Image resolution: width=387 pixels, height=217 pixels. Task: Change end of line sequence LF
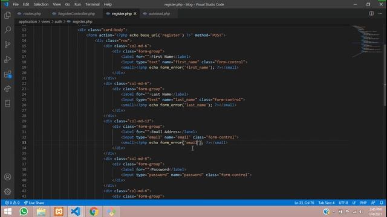(354, 203)
